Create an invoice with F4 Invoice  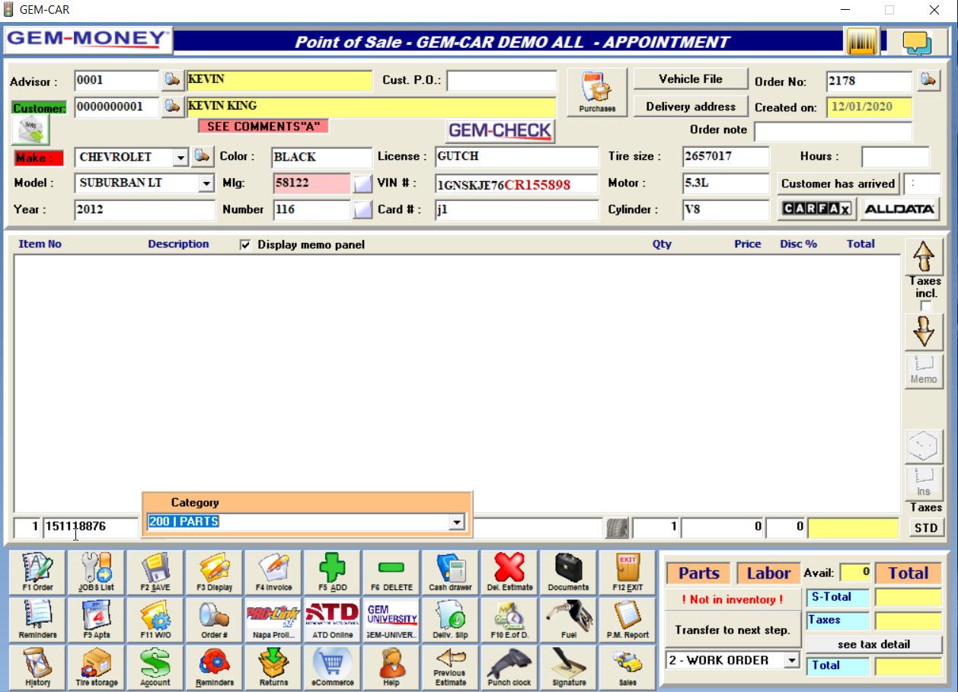[273, 572]
